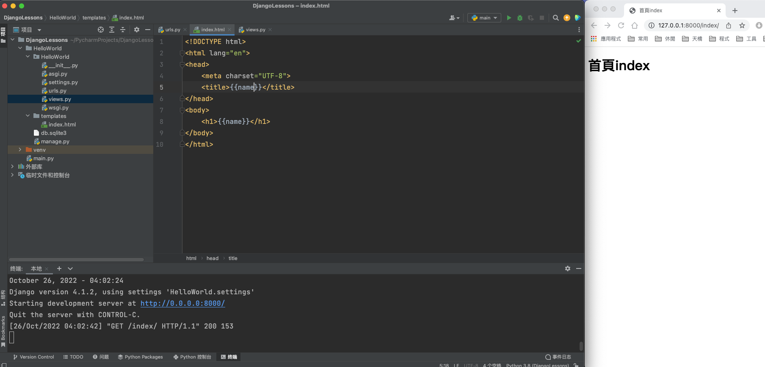The width and height of the screenshot is (765, 367).
Task: Open project panel settings gear
Action: [136, 30]
